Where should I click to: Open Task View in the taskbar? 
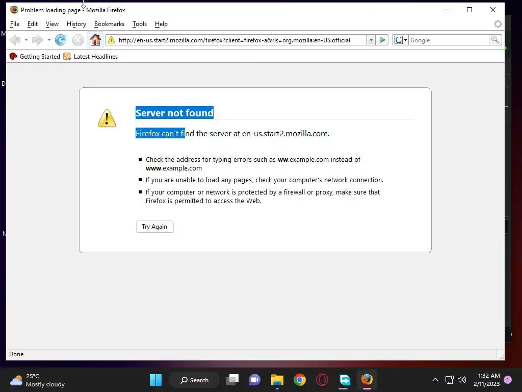(x=232, y=380)
